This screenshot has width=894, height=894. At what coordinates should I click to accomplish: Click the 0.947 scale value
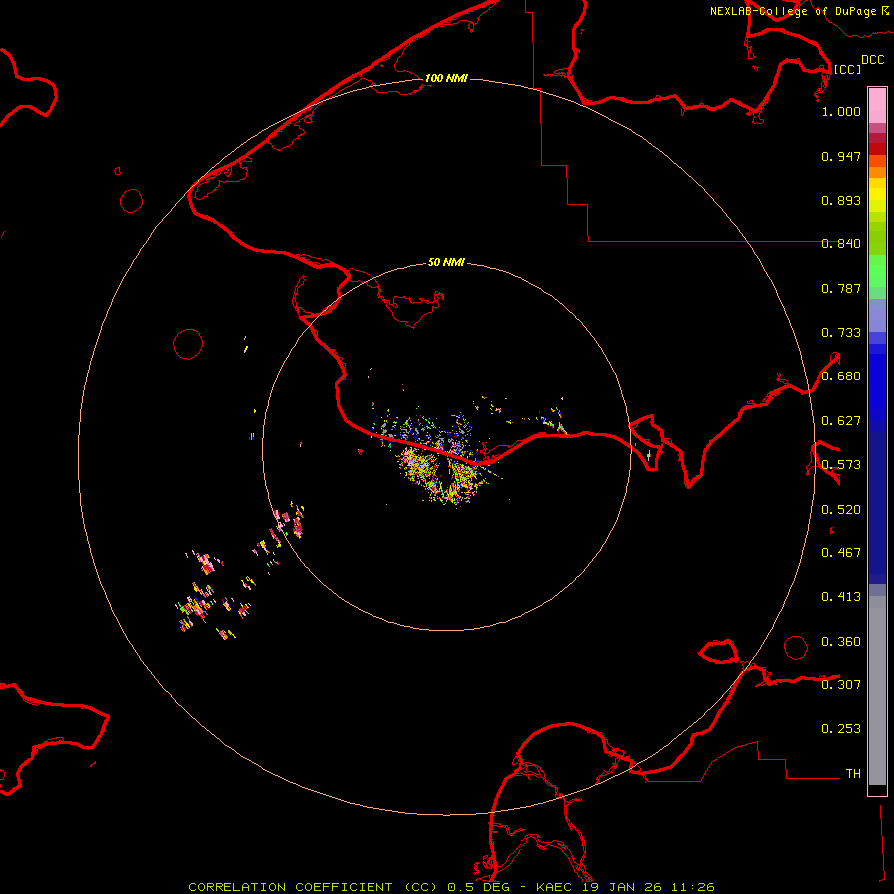(x=841, y=156)
